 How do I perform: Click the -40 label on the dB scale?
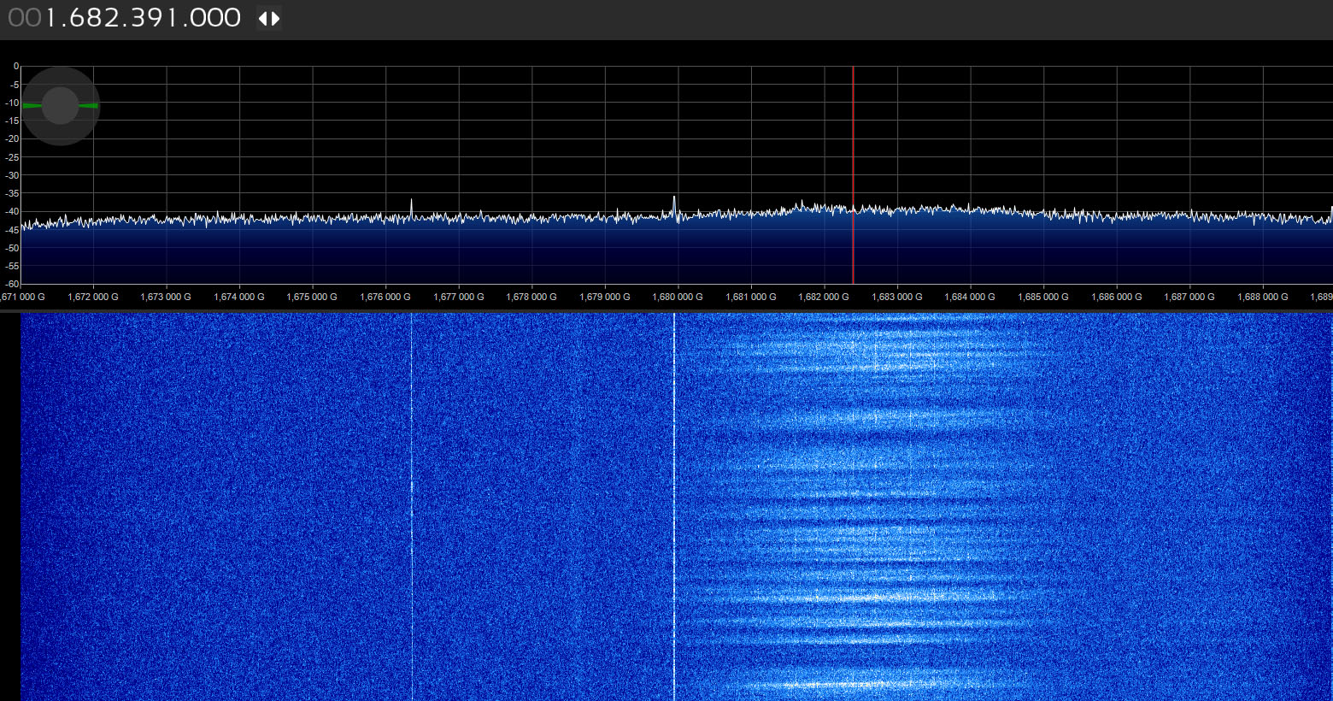click(12, 211)
